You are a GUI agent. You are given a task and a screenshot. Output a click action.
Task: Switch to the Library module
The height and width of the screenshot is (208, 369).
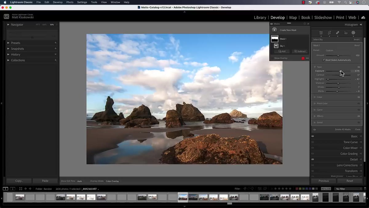pyautogui.click(x=260, y=18)
